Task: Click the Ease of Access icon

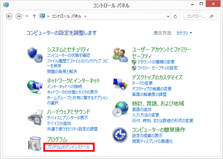Action: tap(120, 135)
